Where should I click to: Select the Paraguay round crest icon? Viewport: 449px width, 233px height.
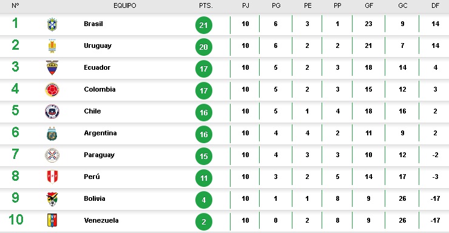52,155
